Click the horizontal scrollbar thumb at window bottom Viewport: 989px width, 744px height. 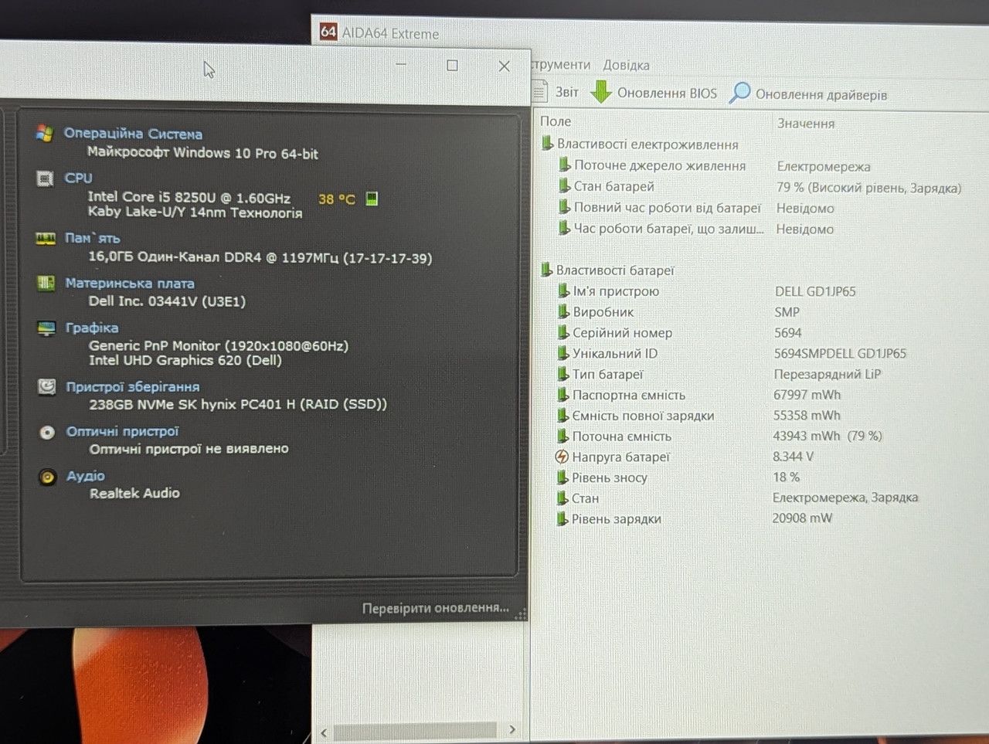coord(415,730)
